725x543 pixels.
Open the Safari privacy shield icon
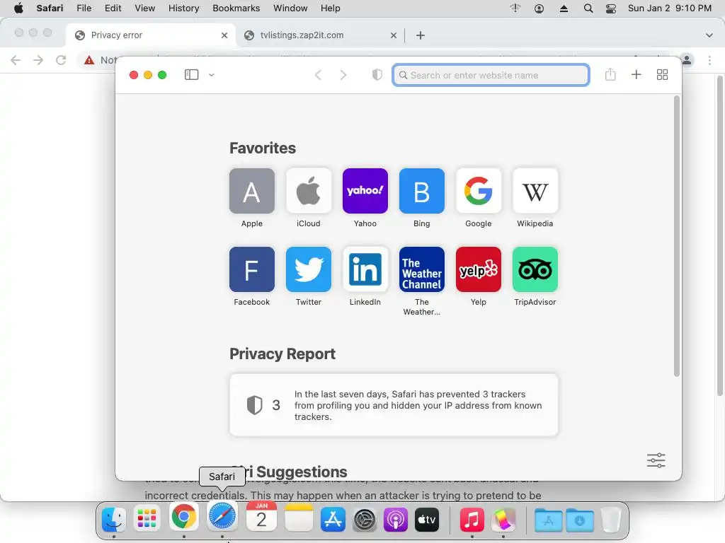[x=377, y=75]
